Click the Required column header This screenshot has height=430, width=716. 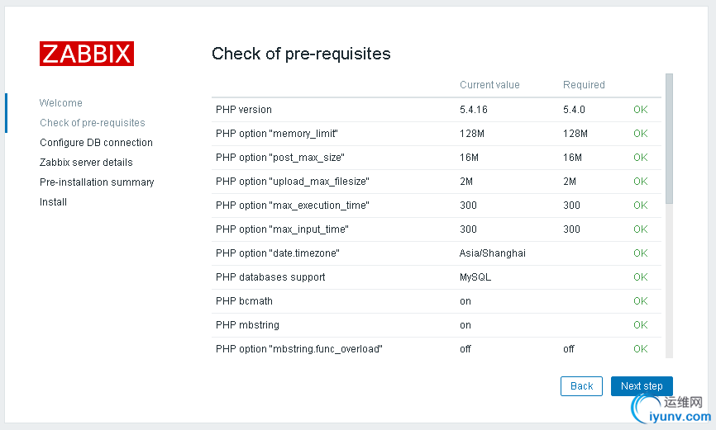[584, 85]
